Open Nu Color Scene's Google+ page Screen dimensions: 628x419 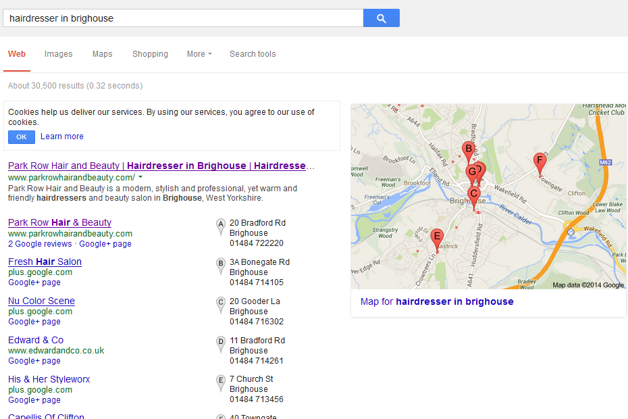click(x=34, y=322)
